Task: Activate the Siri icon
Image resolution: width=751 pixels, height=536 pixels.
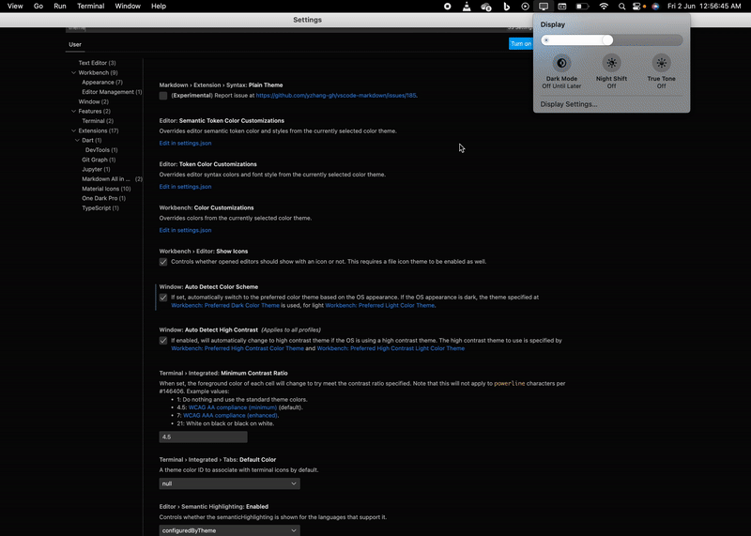Action: 655,7
